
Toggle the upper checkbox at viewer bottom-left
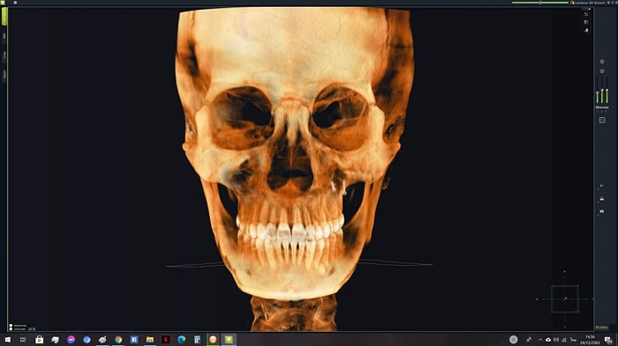[11, 326]
